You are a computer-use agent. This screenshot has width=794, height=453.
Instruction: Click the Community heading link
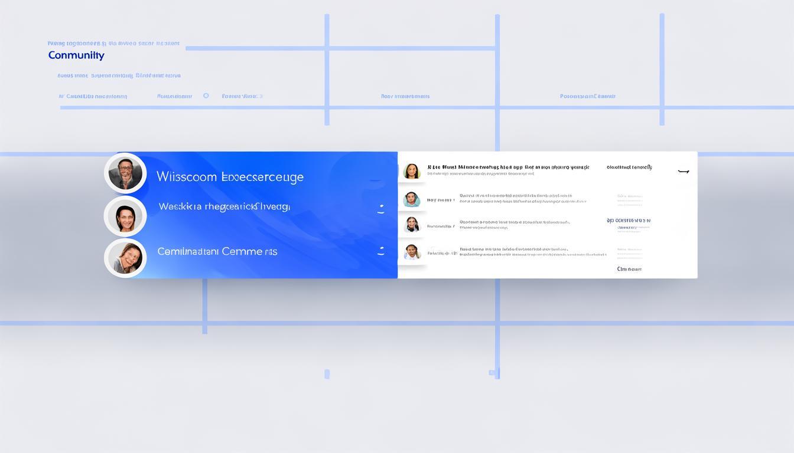[x=76, y=55]
